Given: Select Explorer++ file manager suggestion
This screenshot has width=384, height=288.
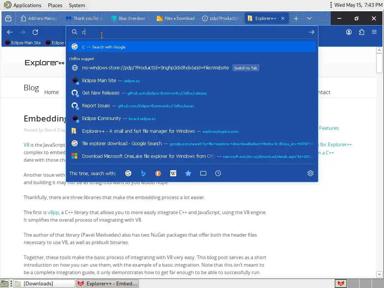Looking at the screenshot, I should (x=192, y=131).
